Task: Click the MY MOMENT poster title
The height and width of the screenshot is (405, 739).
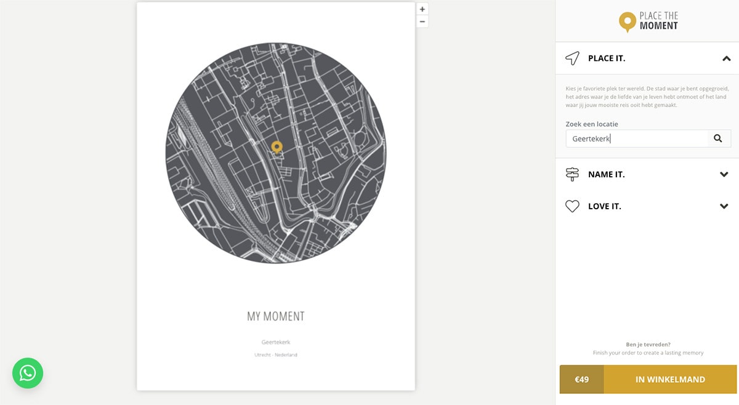Action: click(276, 316)
